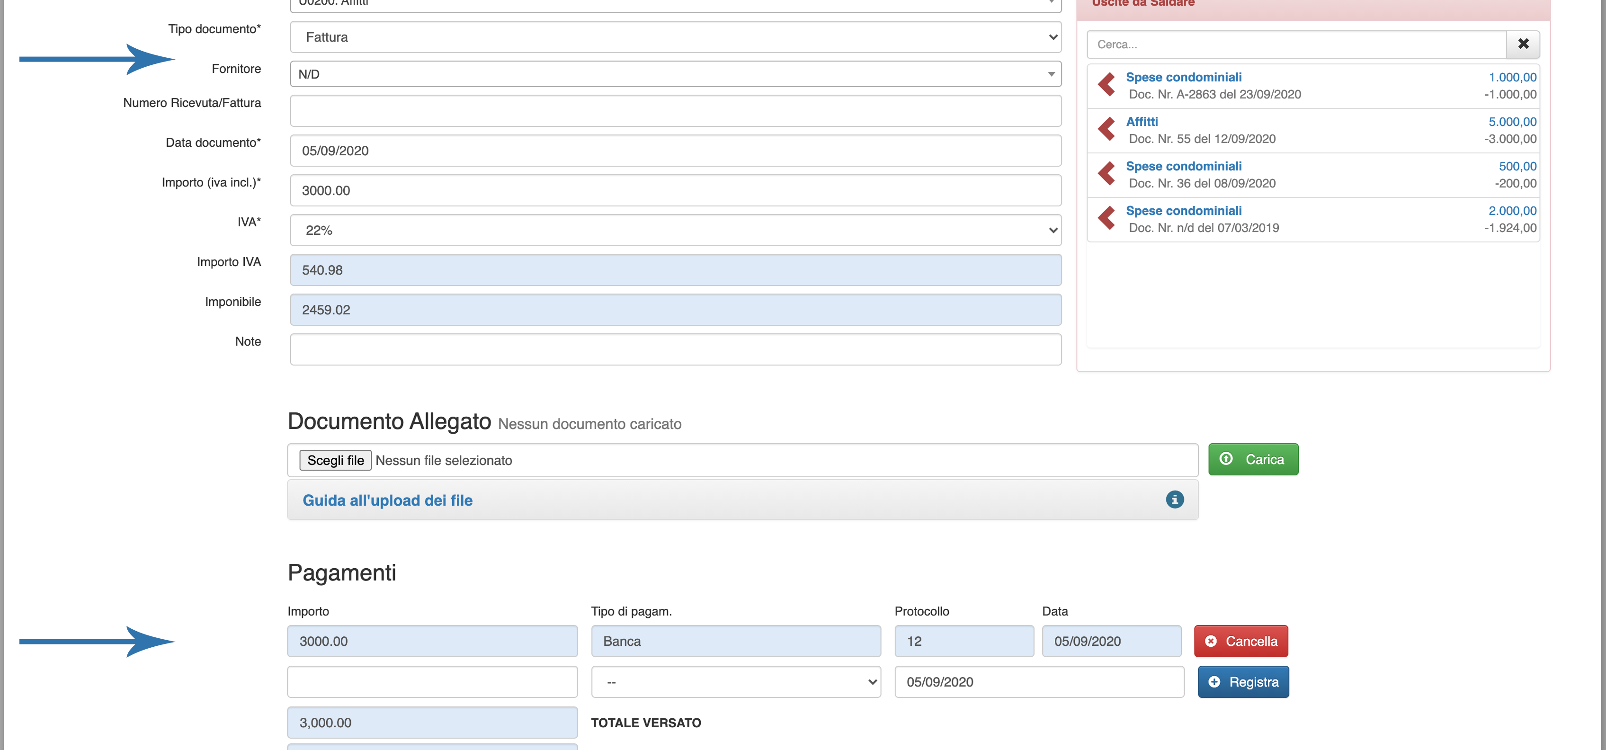Click the Scegli file button
Viewport: 1606px width, 750px height.
click(x=335, y=460)
